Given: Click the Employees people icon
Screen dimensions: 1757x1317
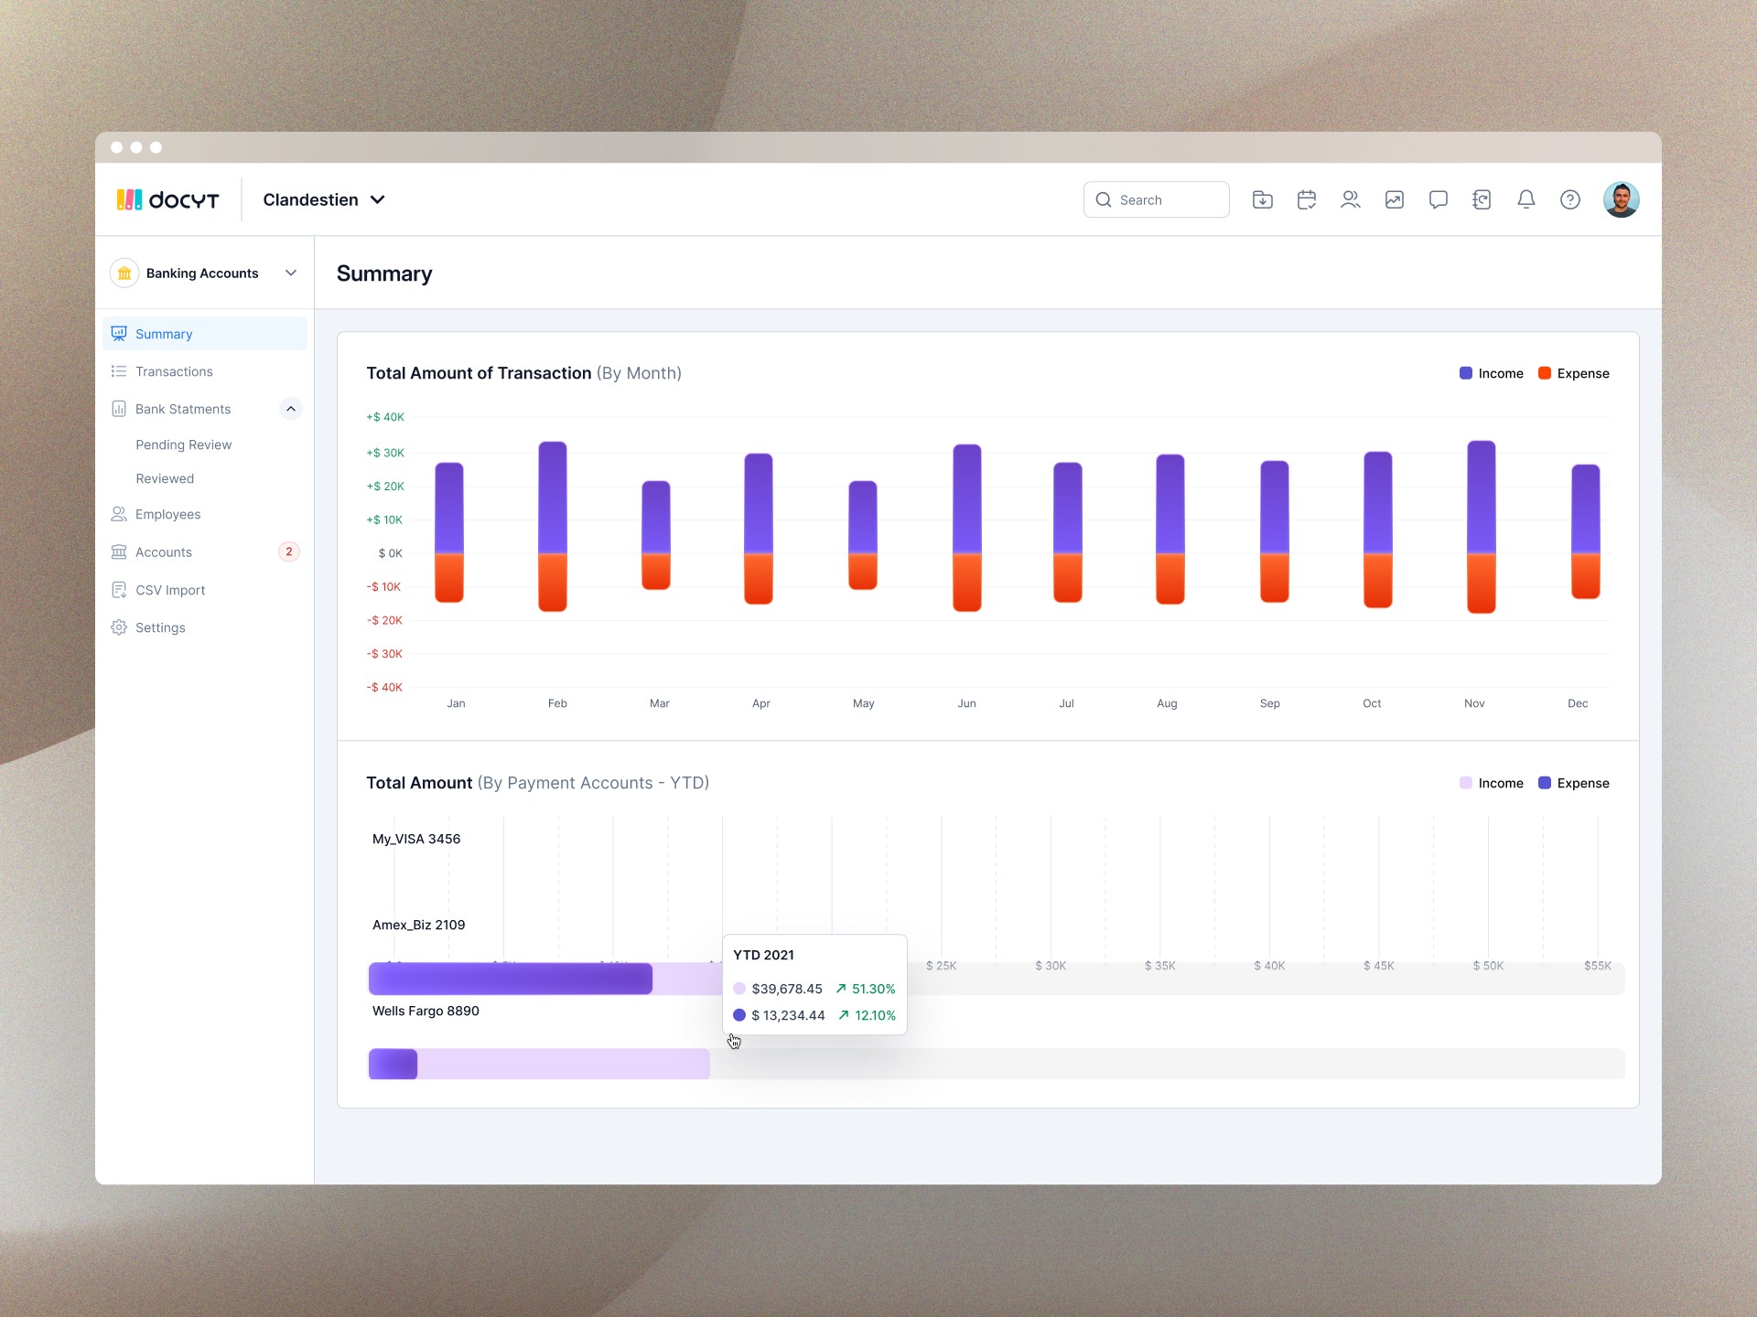Looking at the screenshot, I should pyautogui.click(x=119, y=514).
